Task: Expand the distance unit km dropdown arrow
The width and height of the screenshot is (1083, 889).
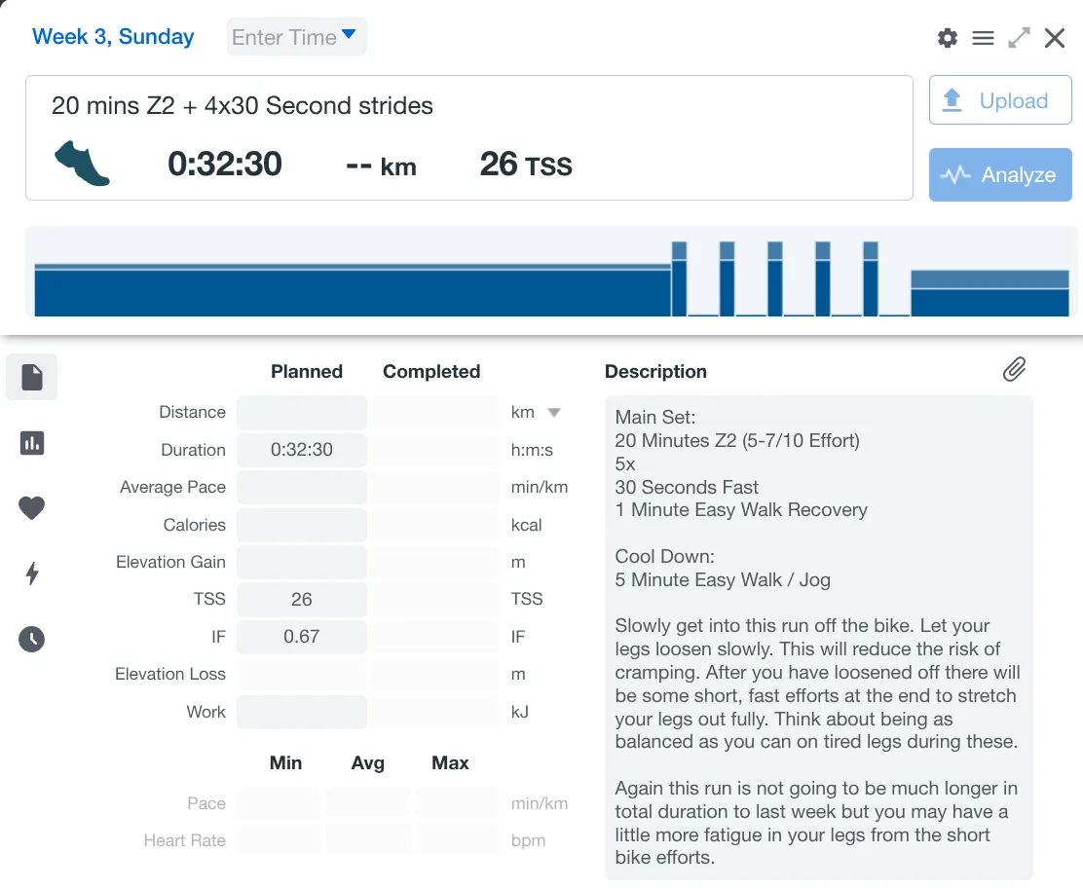Action: [554, 412]
